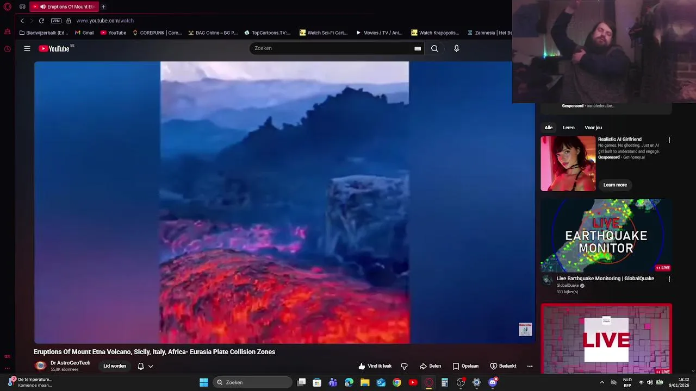Mute the tab via its speaker icon

[42, 7]
